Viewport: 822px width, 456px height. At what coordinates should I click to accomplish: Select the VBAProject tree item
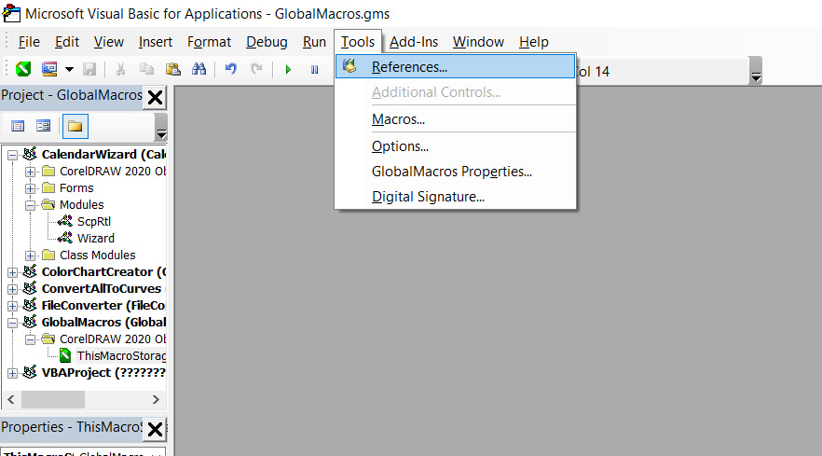point(103,373)
